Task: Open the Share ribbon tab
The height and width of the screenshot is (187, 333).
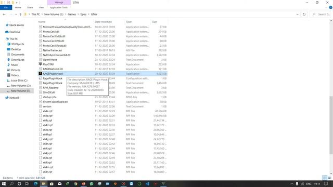Action: coord(30,7)
